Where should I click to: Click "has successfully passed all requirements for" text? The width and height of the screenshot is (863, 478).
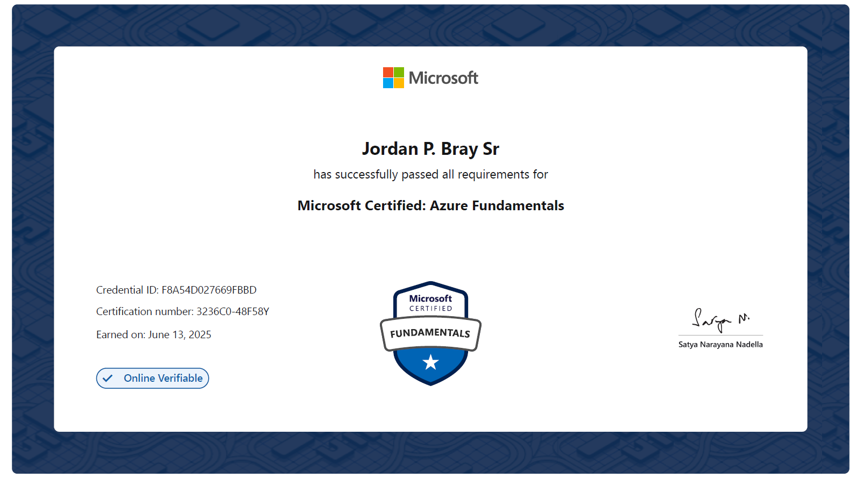click(430, 175)
